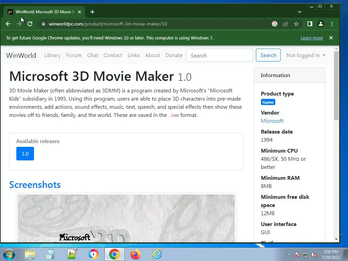Viewport: 348px width, 261px height.
Task: Open the Library menu item
Action: [x=52, y=55]
